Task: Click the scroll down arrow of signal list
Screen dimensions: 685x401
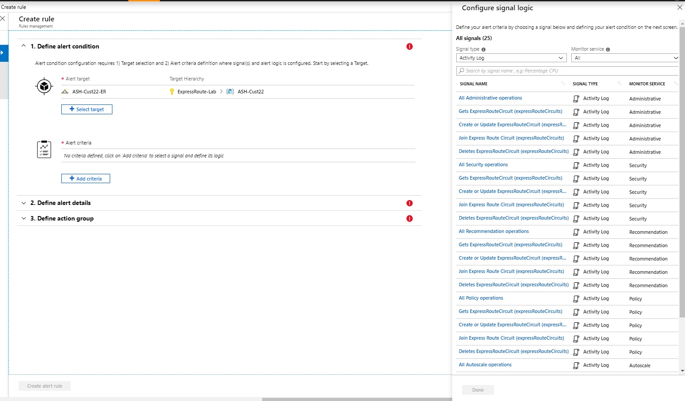Action: [x=682, y=371]
